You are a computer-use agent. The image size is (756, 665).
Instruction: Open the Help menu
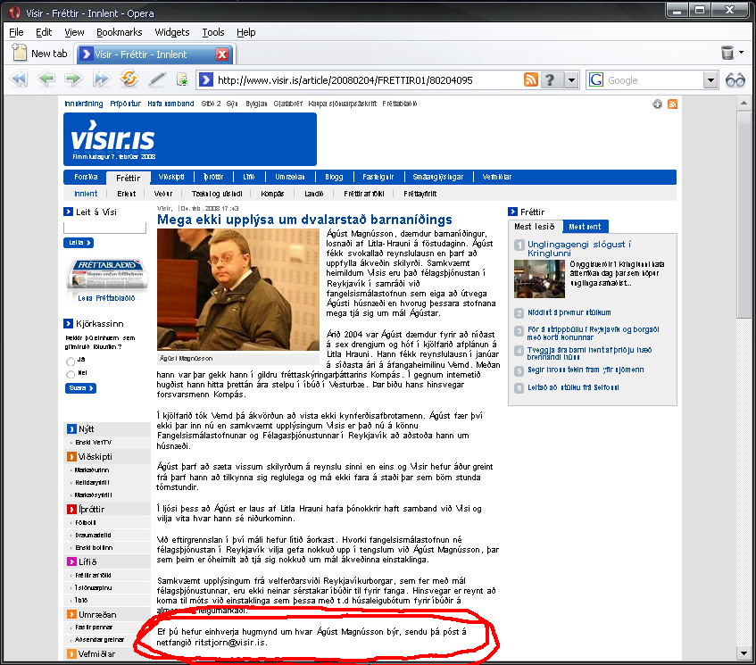[245, 32]
